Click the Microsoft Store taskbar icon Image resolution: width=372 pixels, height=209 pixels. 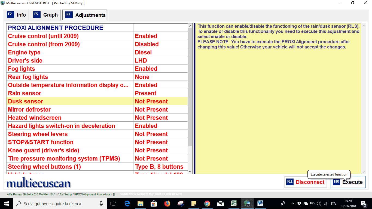(x=154, y=204)
